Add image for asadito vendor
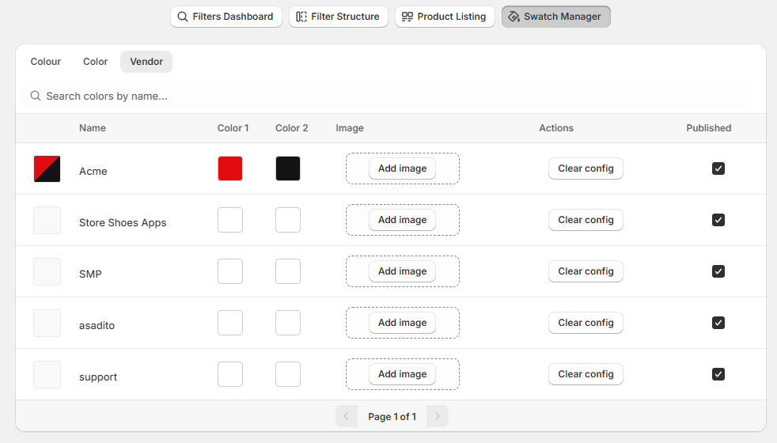777x443 pixels. [402, 323]
